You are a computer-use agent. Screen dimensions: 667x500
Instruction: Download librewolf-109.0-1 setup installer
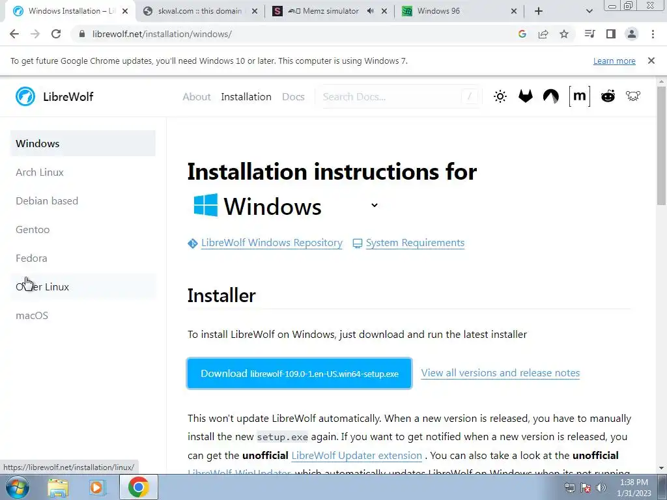click(x=300, y=373)
